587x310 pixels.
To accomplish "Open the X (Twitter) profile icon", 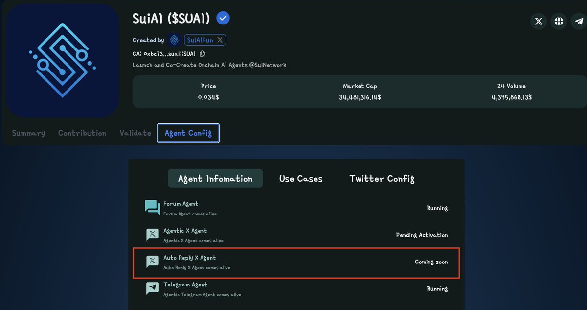I will point(539,21).
